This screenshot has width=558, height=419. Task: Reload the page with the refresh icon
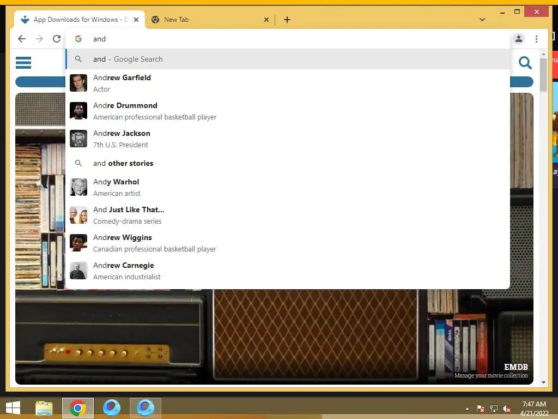click(57, 39)
